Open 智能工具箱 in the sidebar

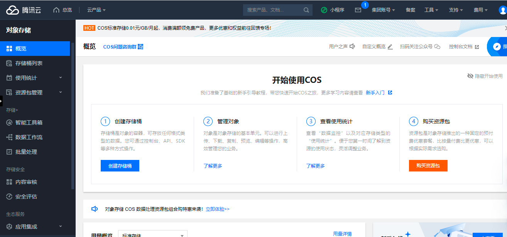click(29, 123)
